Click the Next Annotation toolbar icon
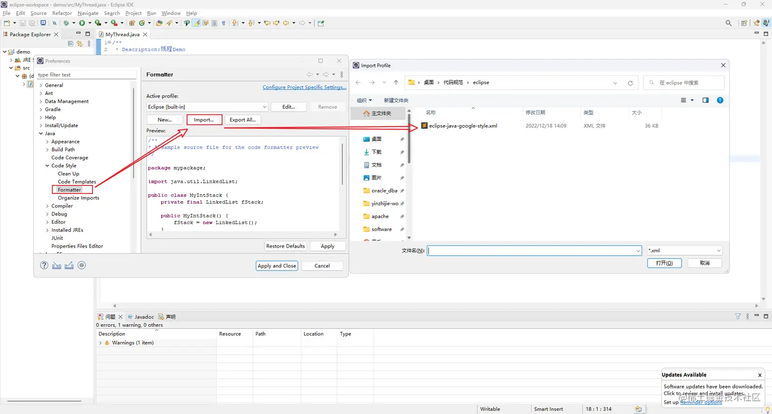Viewport: 772px width, 414px height. coord(234,23)
